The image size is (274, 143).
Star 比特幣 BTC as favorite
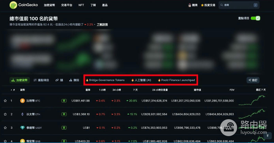click(x=5, y=101)
